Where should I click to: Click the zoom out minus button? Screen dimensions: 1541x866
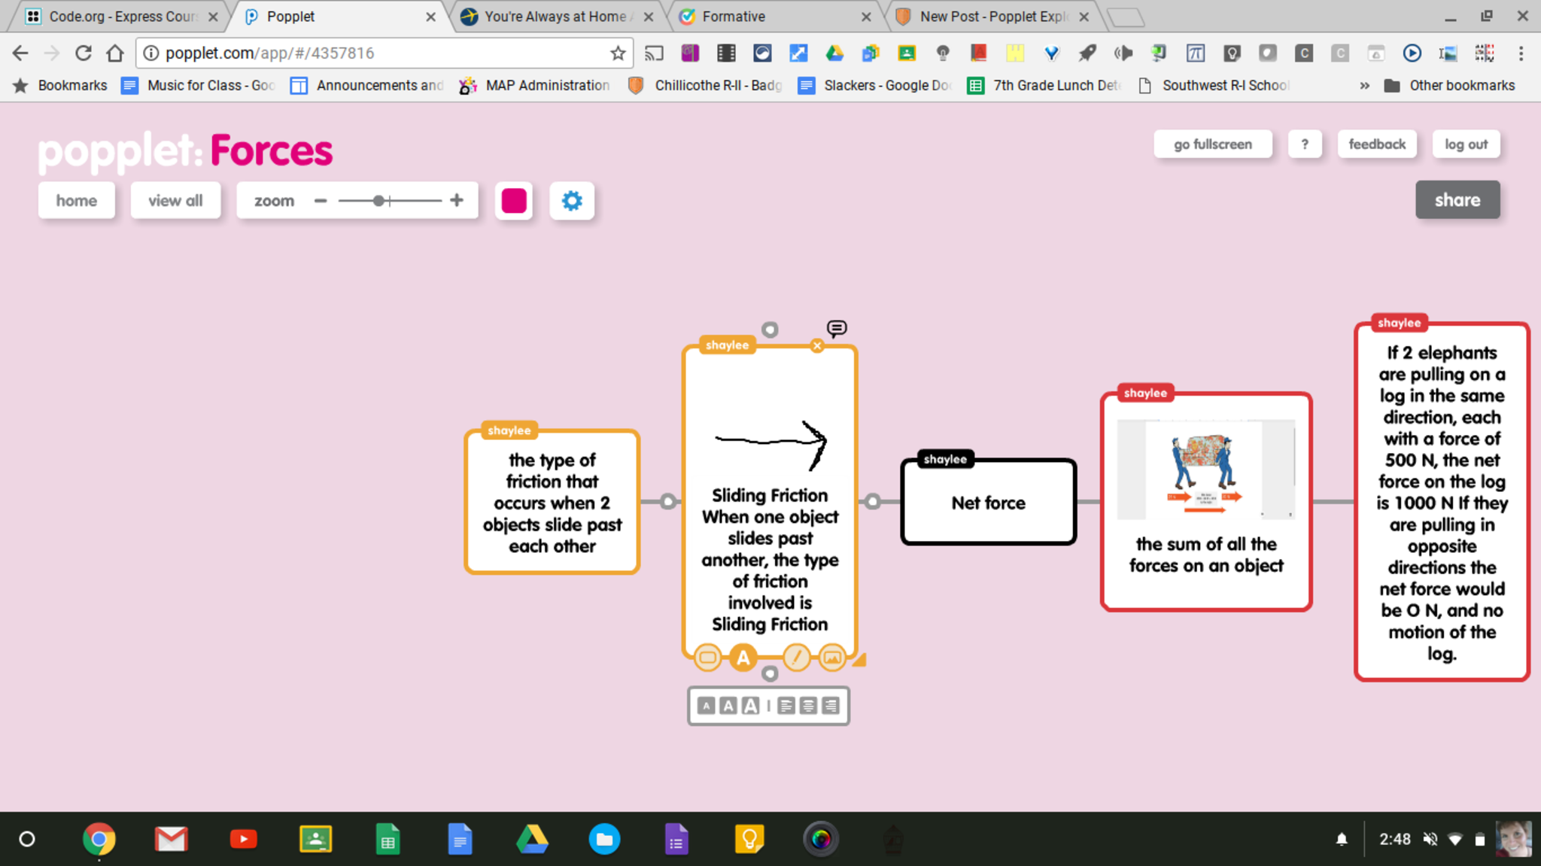(x=321, y=201)
